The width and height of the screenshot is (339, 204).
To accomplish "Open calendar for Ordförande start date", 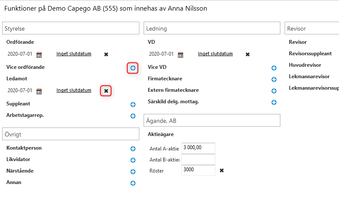I will 39,55.
